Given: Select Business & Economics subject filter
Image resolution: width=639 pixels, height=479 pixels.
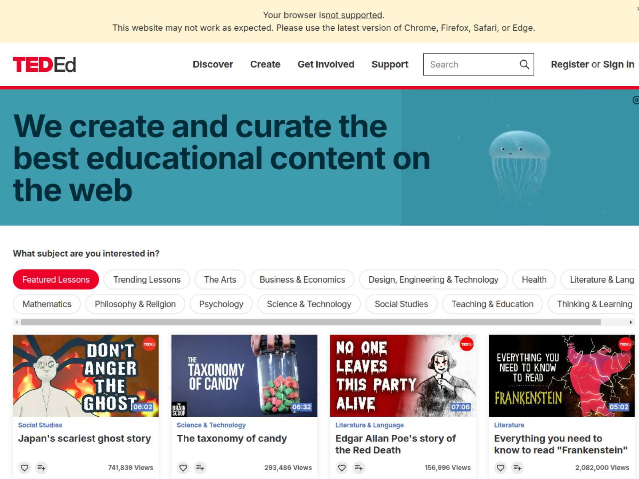Looking at the screenshot, I should 302,279.
